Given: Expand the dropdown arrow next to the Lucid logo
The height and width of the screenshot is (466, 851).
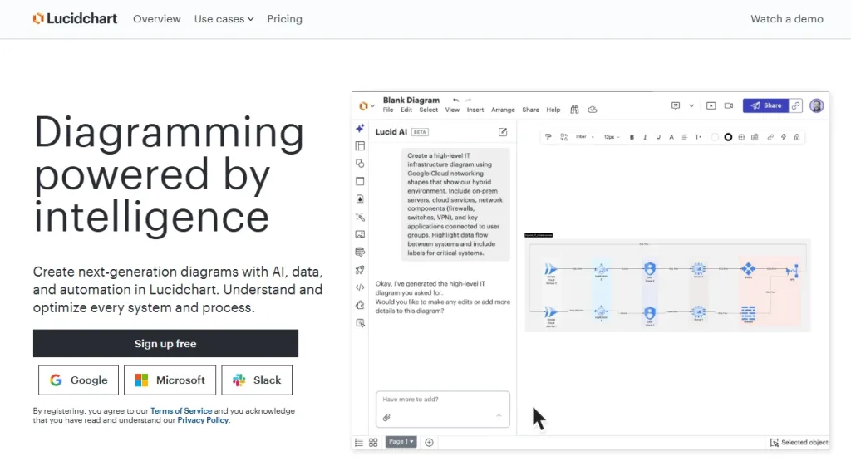Looking at the screenshot, I should (372, 105).
